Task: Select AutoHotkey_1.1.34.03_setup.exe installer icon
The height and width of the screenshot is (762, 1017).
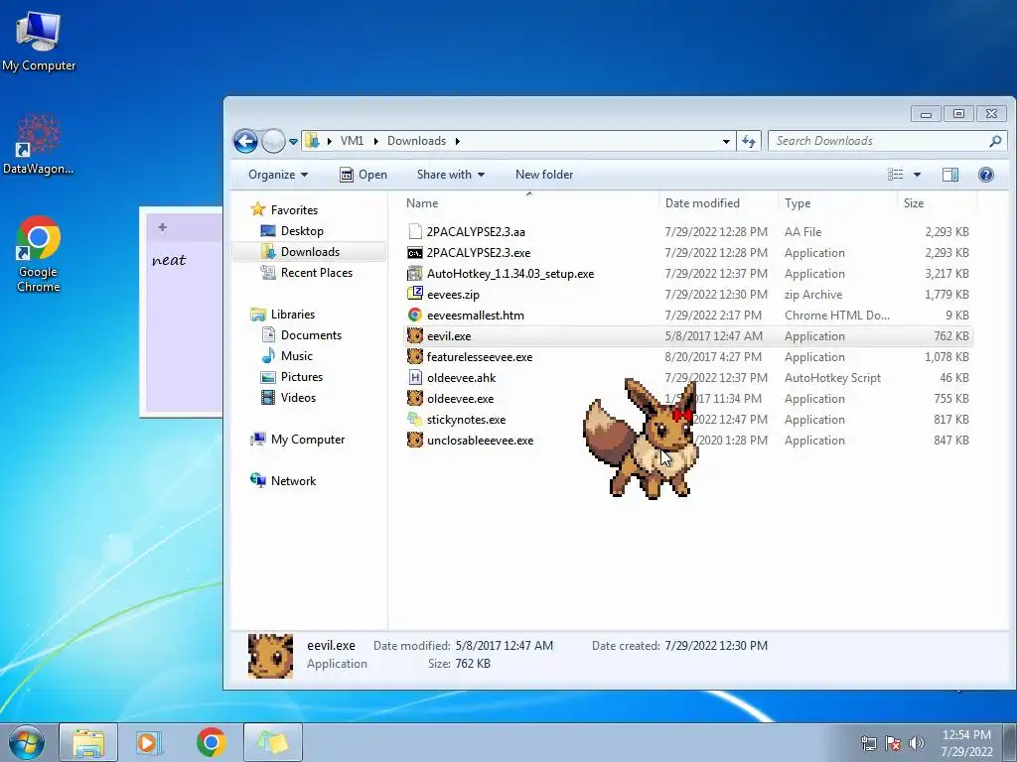Action: [415, 274]
